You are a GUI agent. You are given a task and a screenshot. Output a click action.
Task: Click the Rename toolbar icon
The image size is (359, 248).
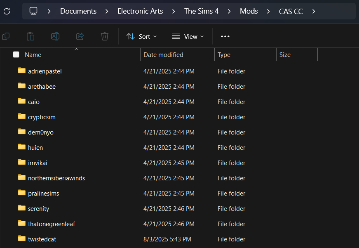click(55, 36)
